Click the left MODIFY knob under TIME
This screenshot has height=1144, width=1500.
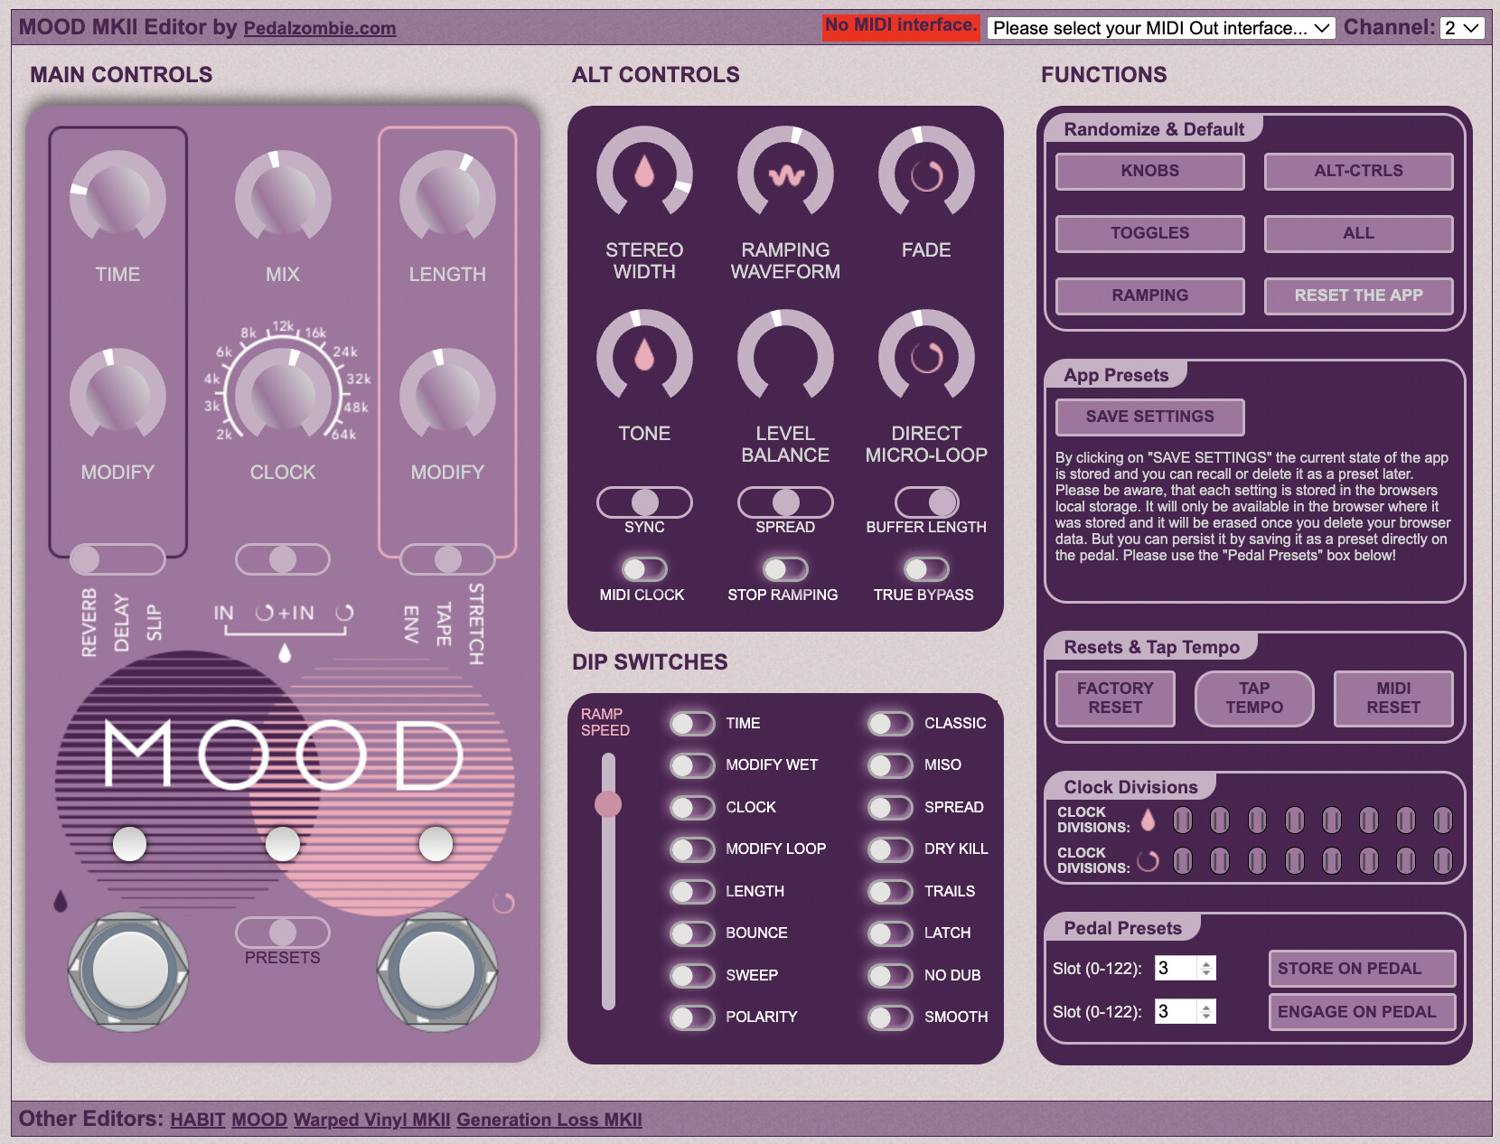tap(117, 396)
